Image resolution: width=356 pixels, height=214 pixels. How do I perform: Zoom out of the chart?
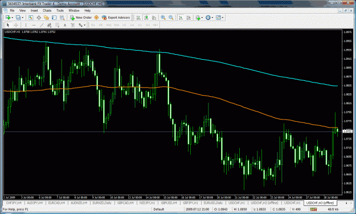coord(171,18)
